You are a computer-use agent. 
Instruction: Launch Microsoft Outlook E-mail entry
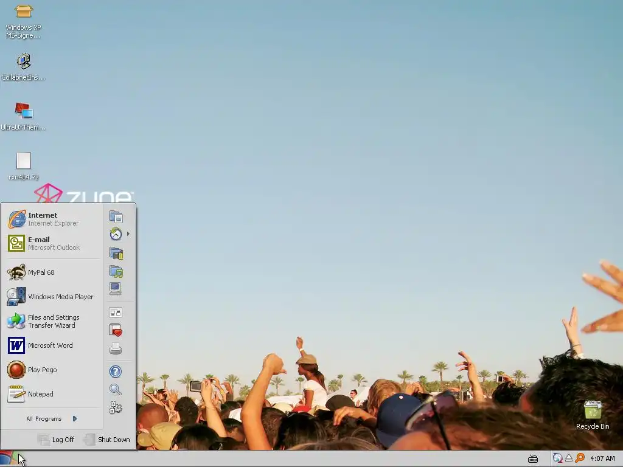52,243
